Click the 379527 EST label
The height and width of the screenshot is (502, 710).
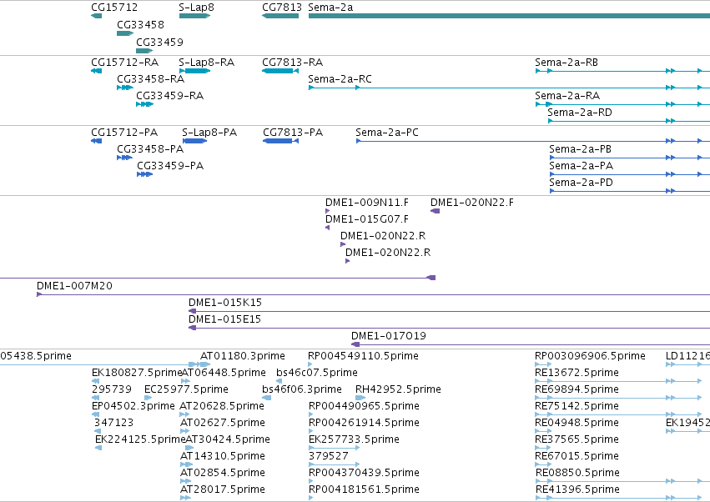click(329, 456)
